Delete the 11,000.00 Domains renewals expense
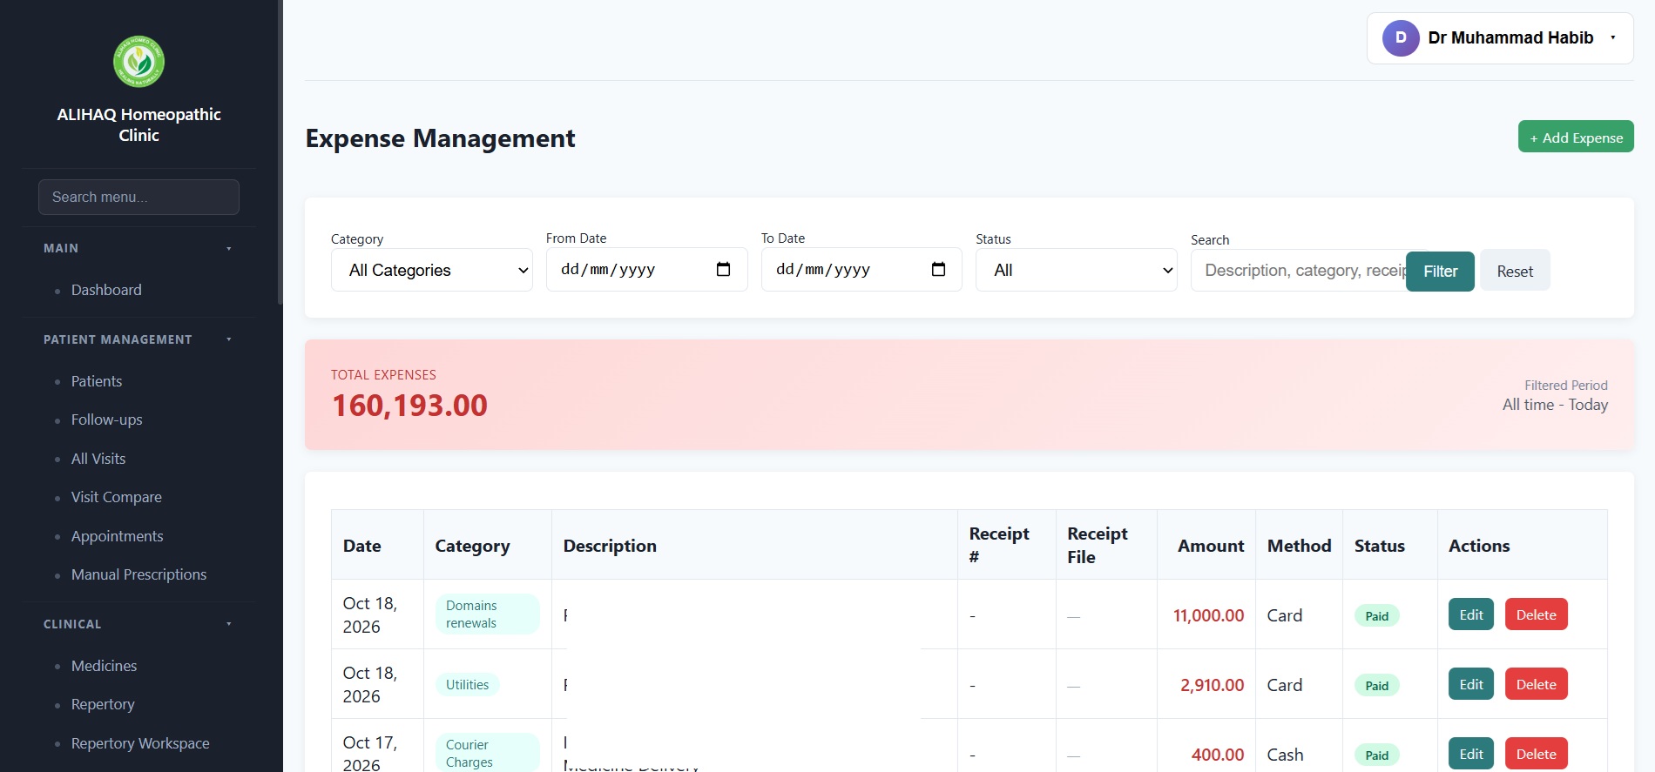This screenshot has height=772, width=1655. [x=1536, y=614]
